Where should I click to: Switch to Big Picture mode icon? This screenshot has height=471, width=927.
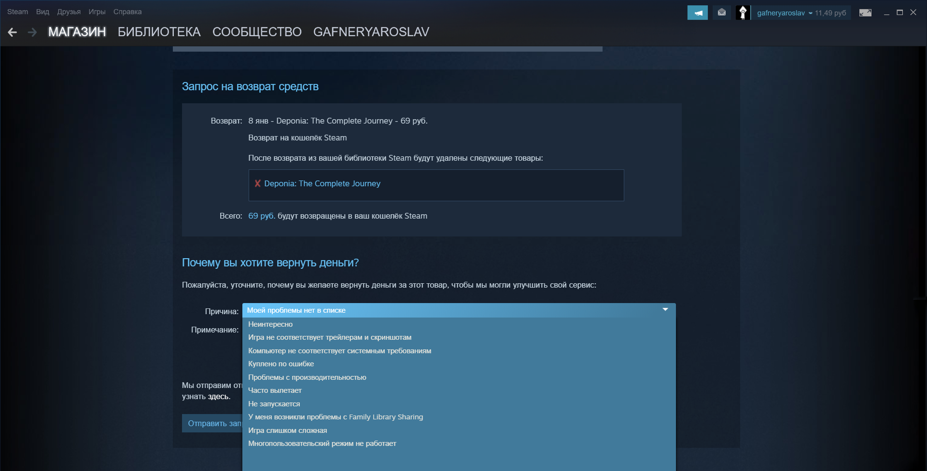865,13
